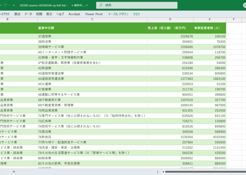The height and width of the screenshot is (175, 246).
Task: Select cell 40インターネット附随サービス業
Action: click(x=92, y=52)
